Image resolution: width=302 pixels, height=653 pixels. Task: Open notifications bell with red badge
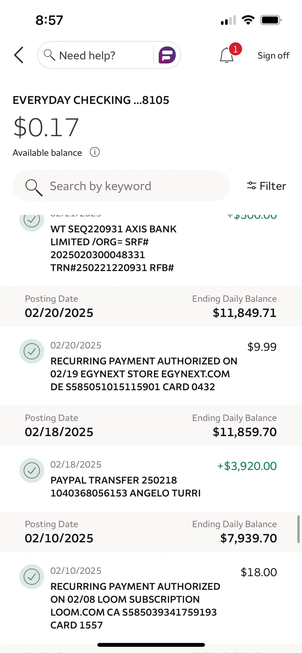tap(227, 55)
